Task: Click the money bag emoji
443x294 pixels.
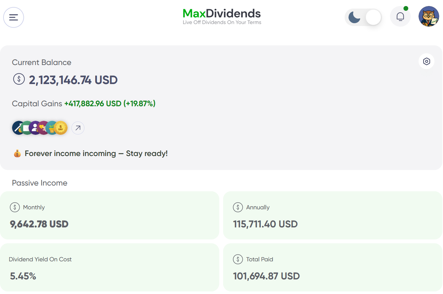Action: [17, 154]
